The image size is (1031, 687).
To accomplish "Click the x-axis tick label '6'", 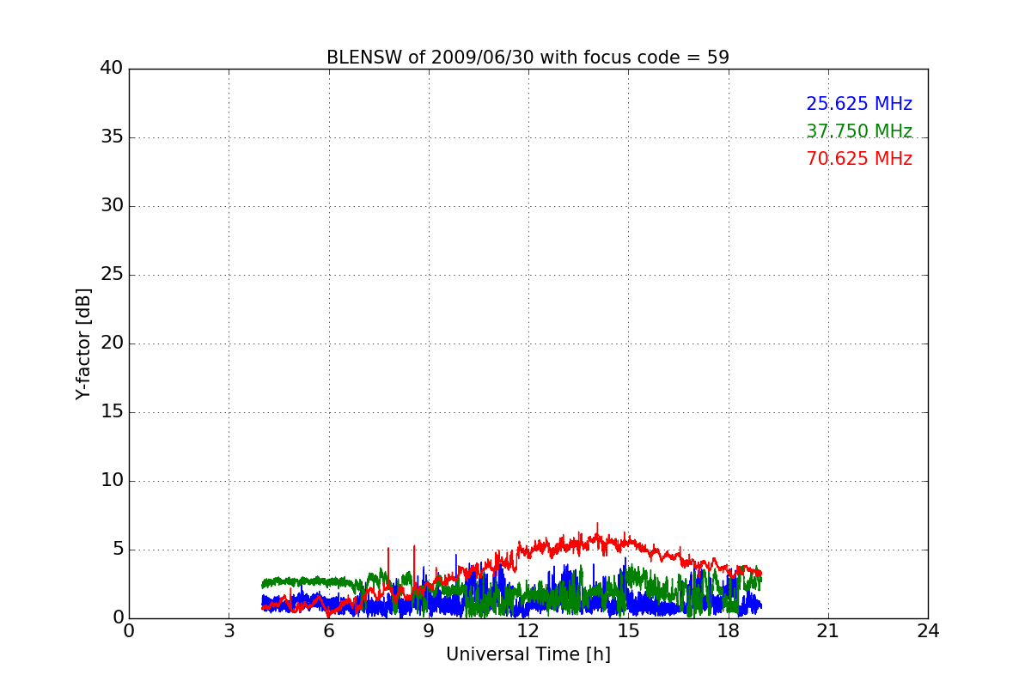I will 328,630.
